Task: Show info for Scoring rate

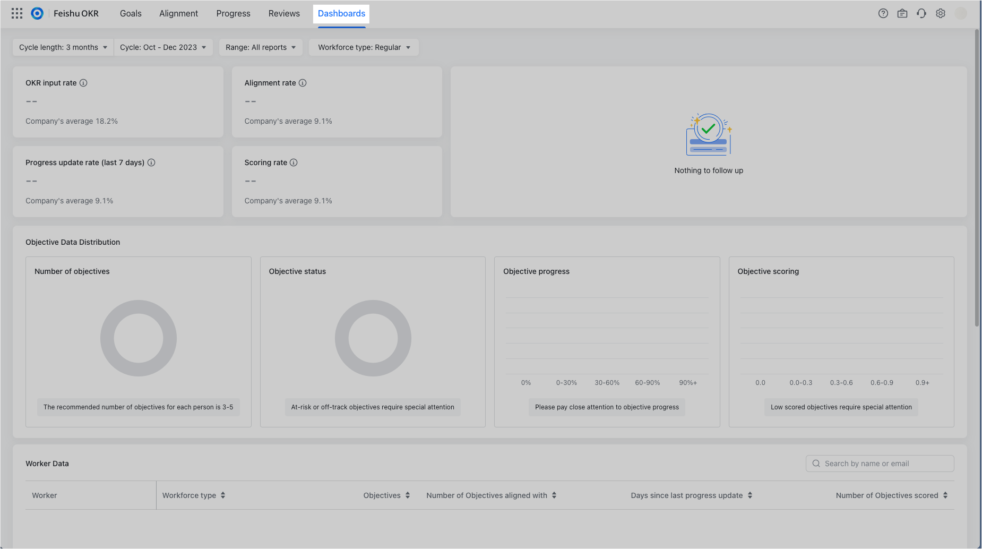Action: (294, 162)
